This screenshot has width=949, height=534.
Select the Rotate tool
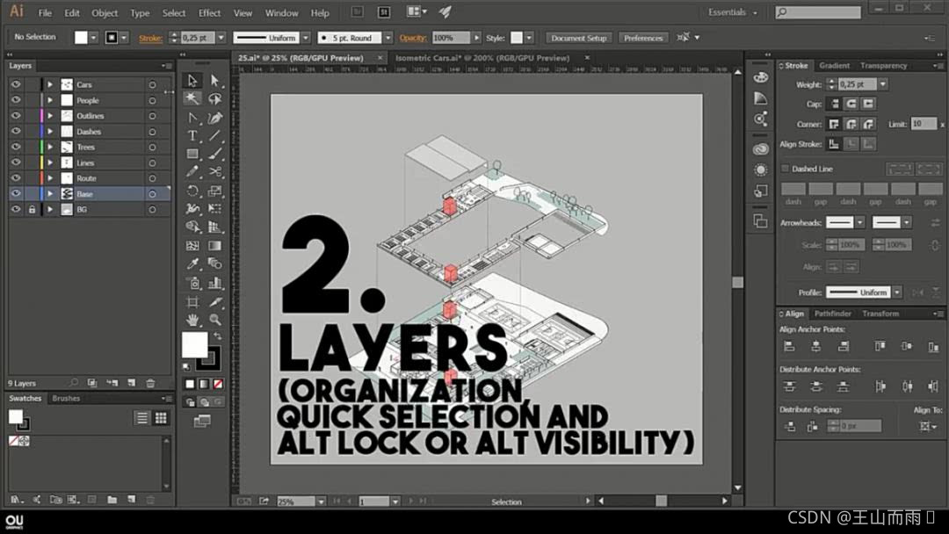pyautogui.click(x=192, y=191)
